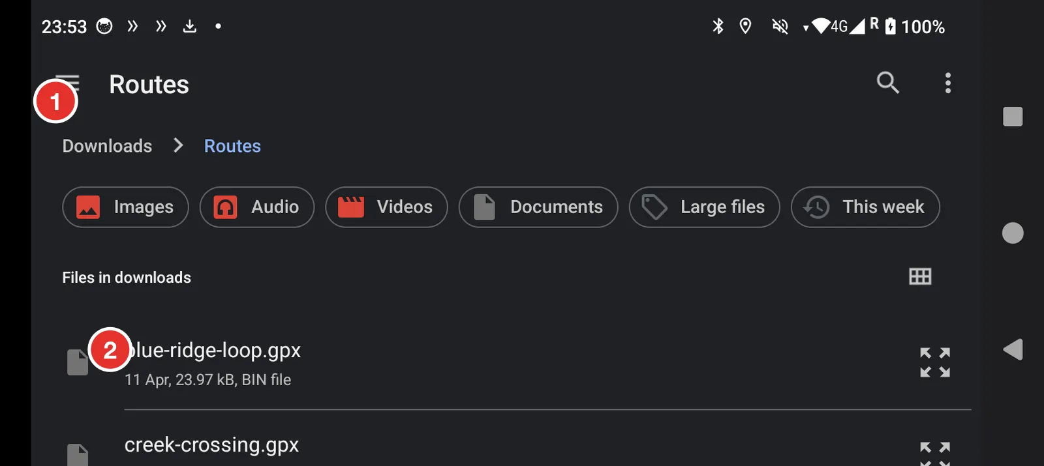Filter by Audio chip

pyautogui.click(x=257, y=207)
